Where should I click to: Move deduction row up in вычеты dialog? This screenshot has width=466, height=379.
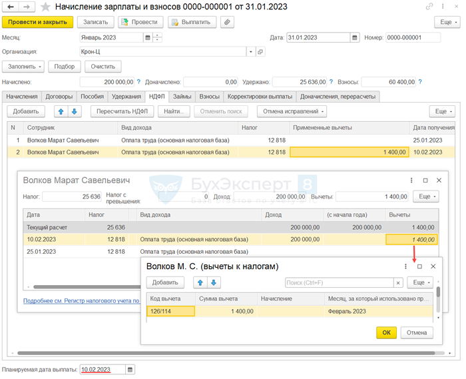tap(200, 282)
